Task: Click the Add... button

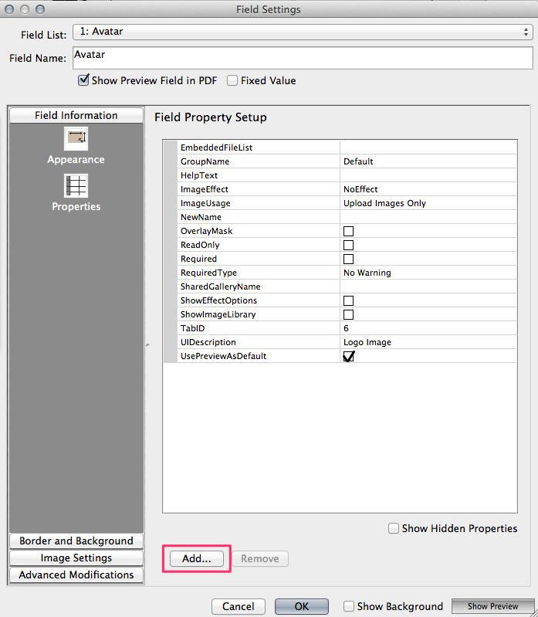Action: point(196,558)
